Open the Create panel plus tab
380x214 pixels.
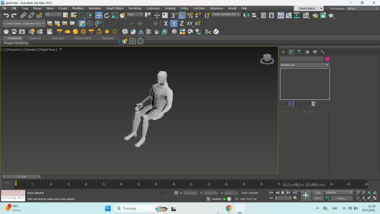(x=283, y=52)
